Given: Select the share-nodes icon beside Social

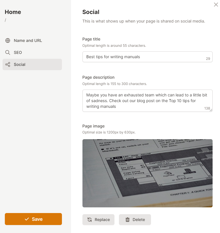Looking at the screenshot, I should [x=8, y=64].
